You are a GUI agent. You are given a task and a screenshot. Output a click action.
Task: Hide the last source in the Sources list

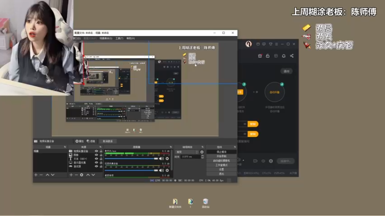coord(96,166)
